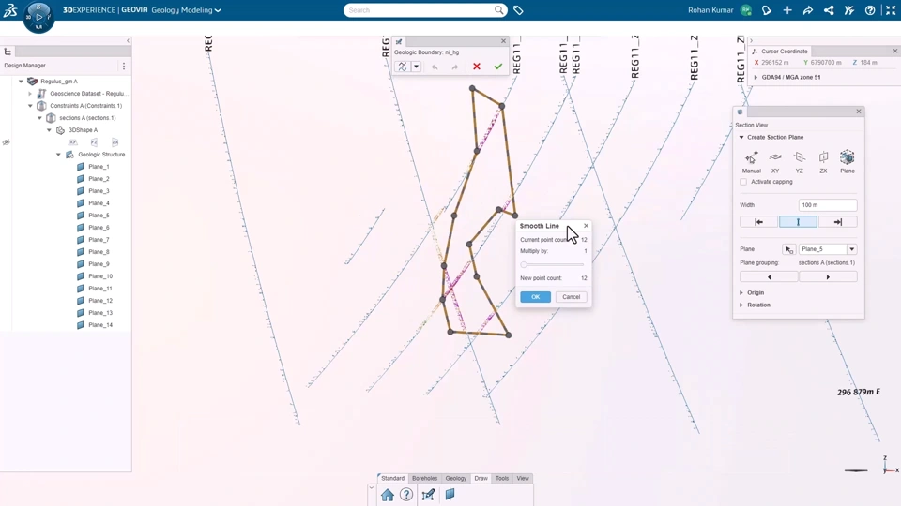Click the plus add icon in top bar
The image size is (901, 506).
(787, 10)
